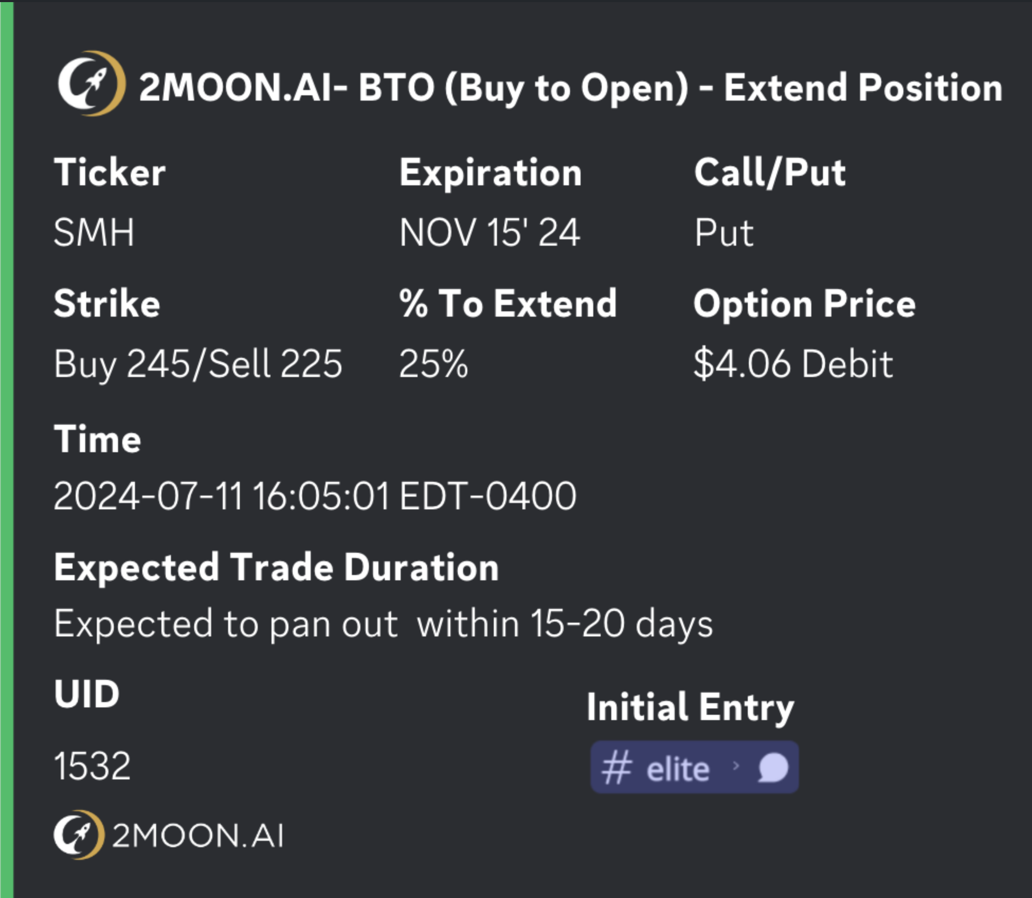Select the Buy 245/Sell 225 strike text
Image resolution: width=1032 pixels, height=898 pixels.
(198, 364)
